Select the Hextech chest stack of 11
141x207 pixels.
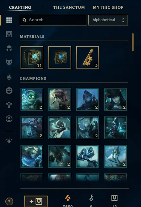(x=32, y=57)
